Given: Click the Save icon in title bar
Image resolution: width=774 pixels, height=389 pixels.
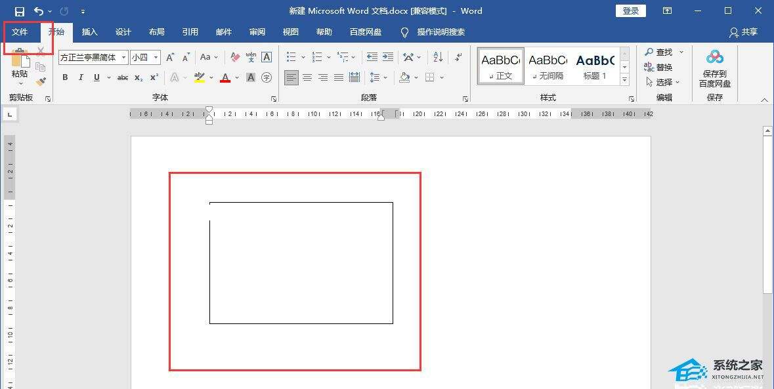Looking at the screenshot, I should click(19, 11).
